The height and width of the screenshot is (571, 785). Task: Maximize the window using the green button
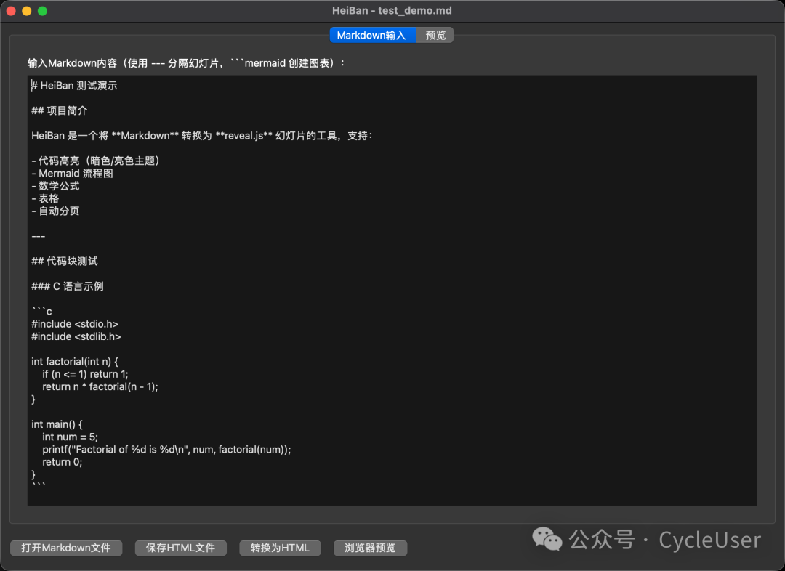pos(43,10)
